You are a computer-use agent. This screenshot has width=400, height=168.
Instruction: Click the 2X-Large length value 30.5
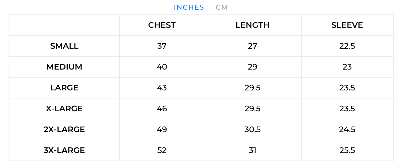(252, 129)
